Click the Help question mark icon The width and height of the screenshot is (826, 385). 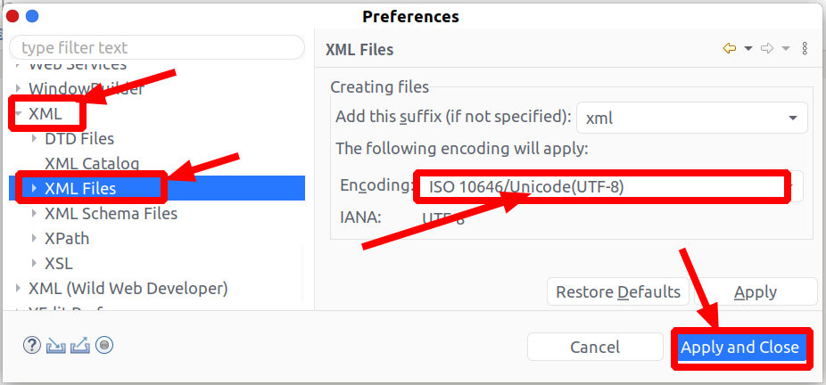pyautogui.click(x=32, y=346)
